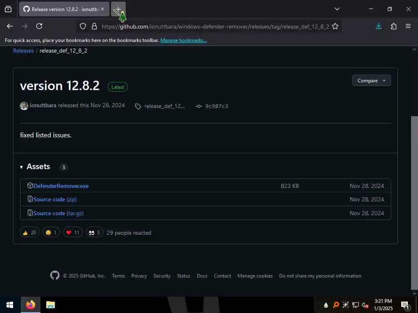
Task: Open Do not share my personal information
Action: 320,276
